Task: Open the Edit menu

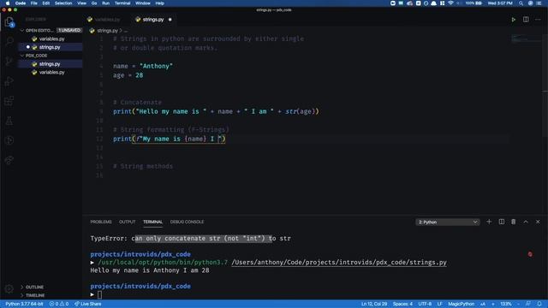Action: (45, 3)
